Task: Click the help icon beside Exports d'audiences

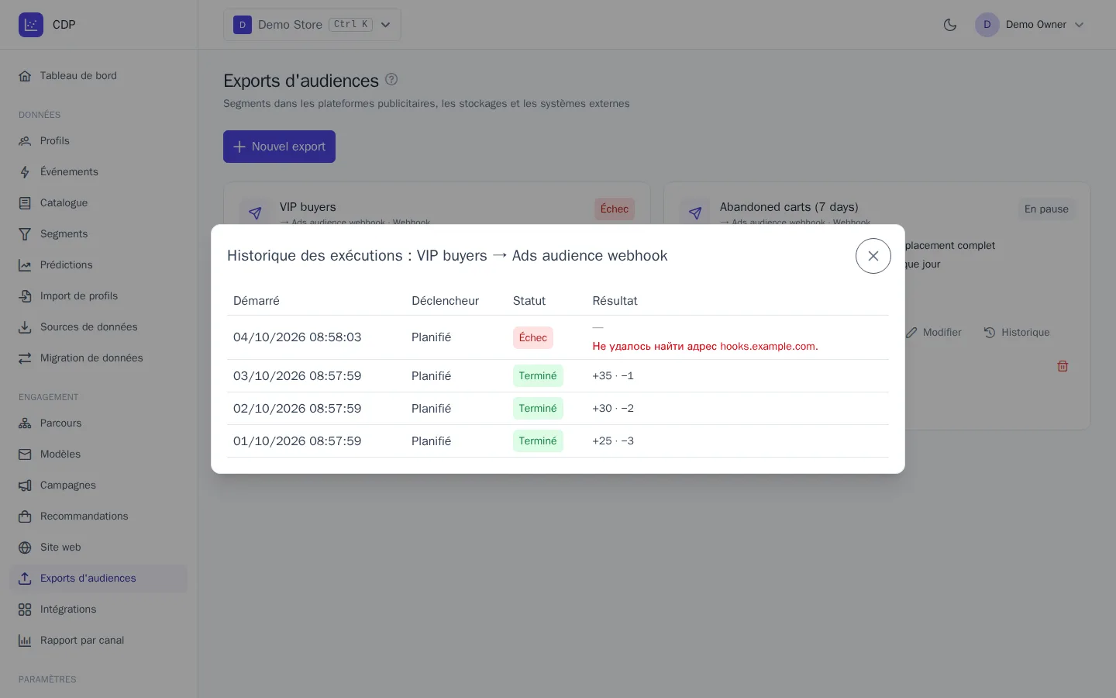Action: [x=391, y=79]
